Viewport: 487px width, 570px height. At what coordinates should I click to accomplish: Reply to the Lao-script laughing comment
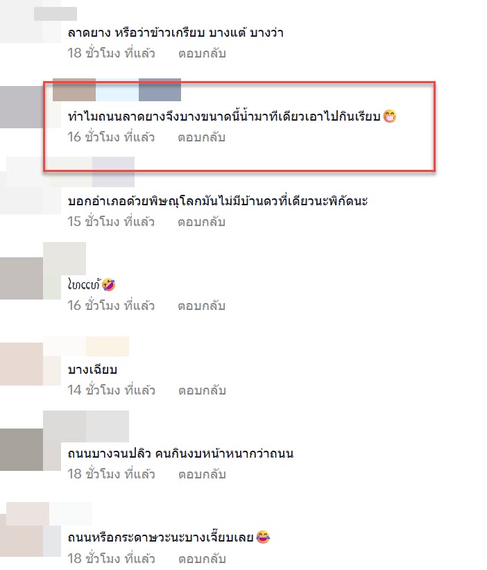pyautogui.click(x=201, y=306)
